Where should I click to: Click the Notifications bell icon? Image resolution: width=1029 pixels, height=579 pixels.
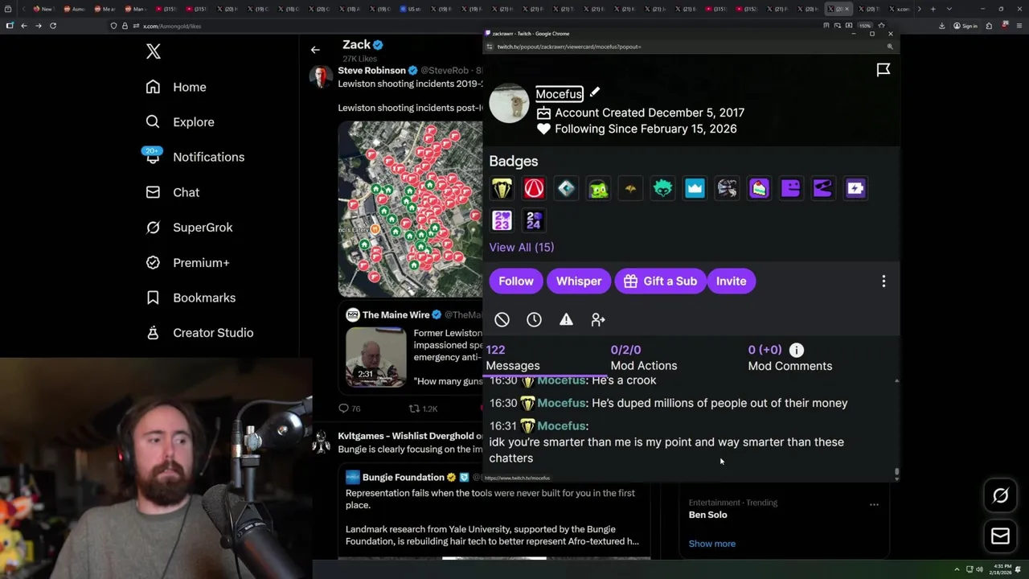coord(153,158)
